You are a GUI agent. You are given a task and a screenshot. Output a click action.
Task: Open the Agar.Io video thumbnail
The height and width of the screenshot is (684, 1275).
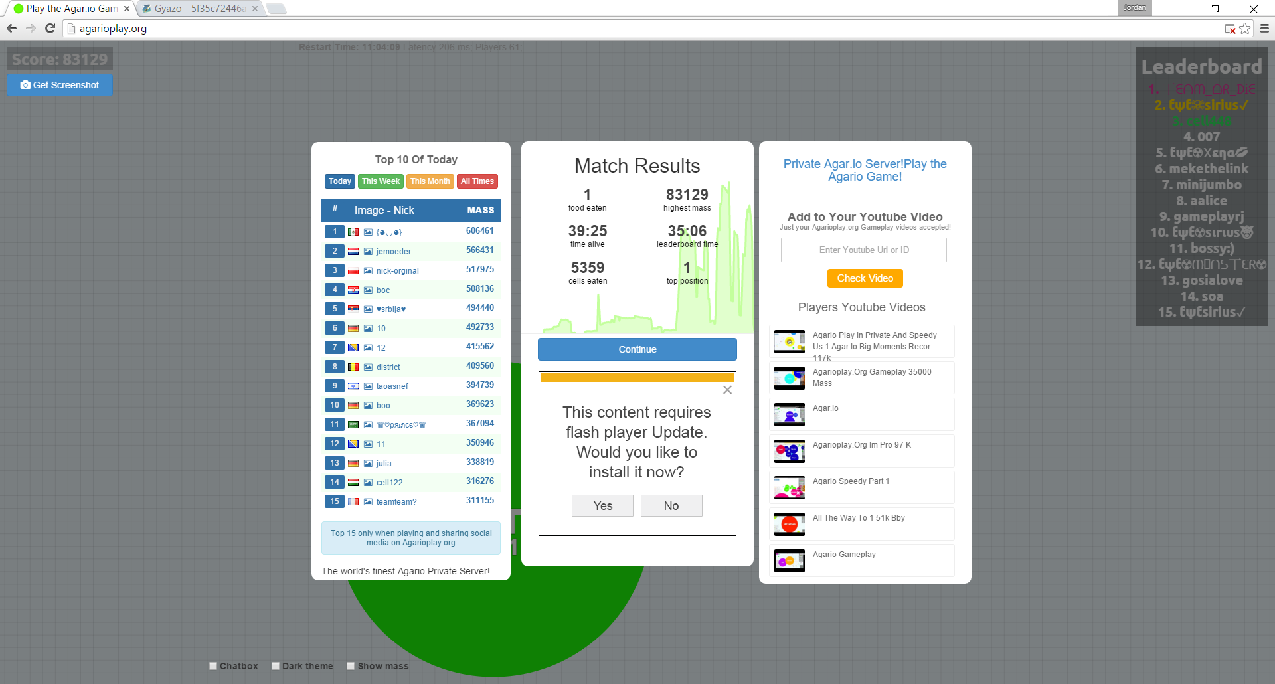790,414
